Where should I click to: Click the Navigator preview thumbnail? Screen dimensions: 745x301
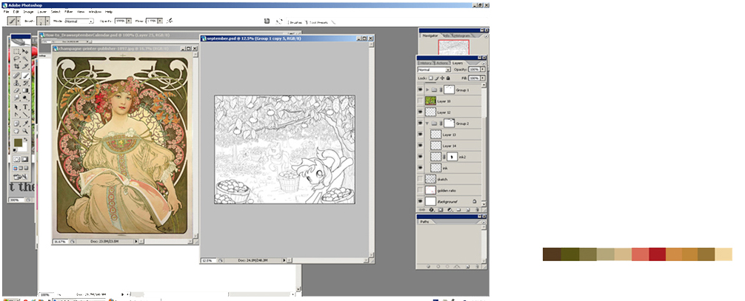point(454,47)
